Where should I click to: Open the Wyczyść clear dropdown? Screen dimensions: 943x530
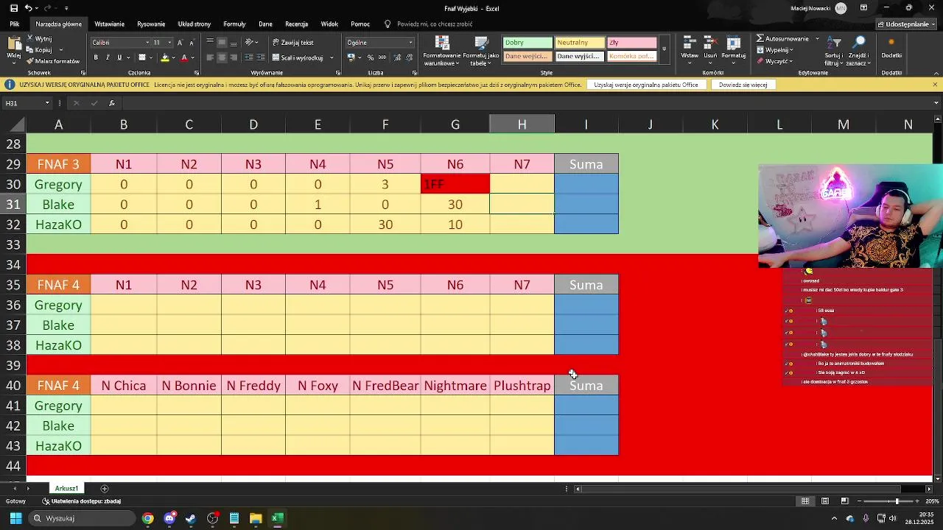tap(775, 61)
